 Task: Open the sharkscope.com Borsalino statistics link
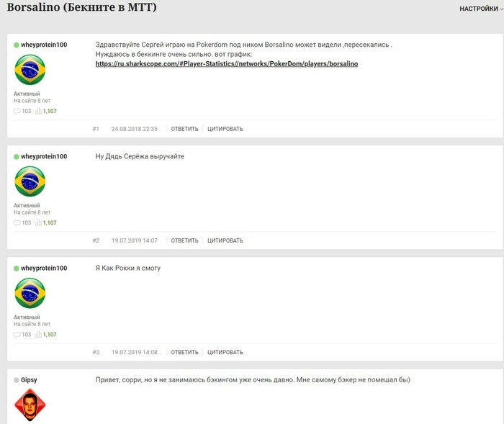pyautogui.click(x=227, y=63)
